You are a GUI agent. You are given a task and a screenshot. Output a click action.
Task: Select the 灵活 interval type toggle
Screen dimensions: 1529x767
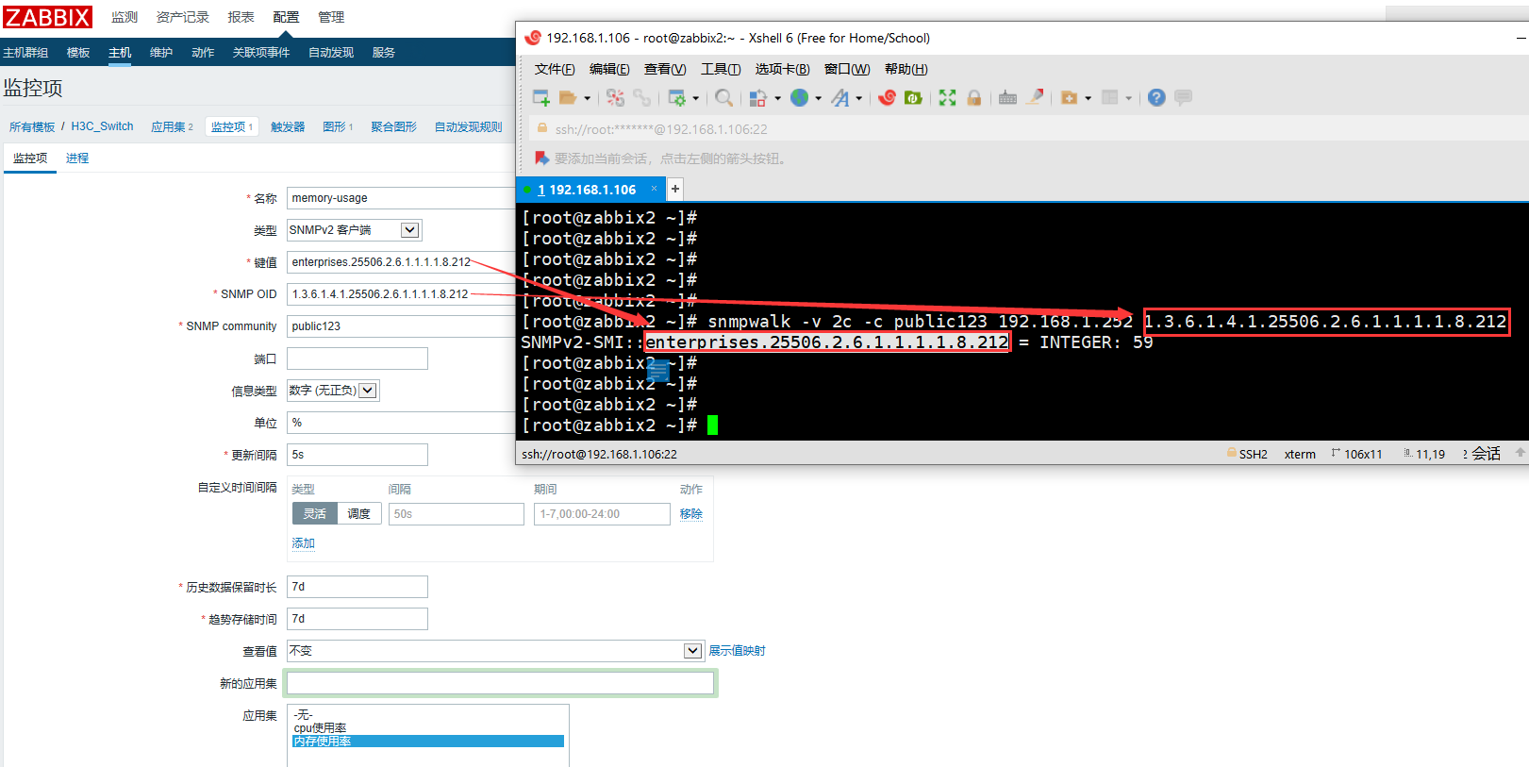(314, 513)
